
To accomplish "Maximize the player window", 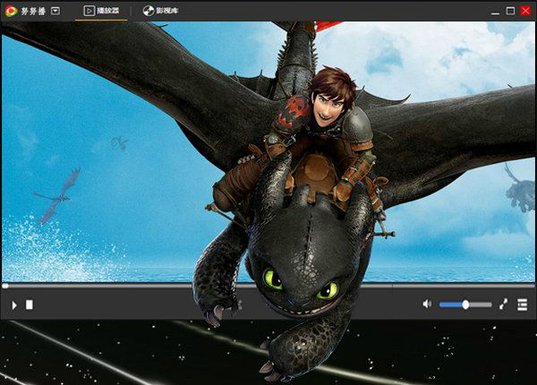I will point(510,11).
